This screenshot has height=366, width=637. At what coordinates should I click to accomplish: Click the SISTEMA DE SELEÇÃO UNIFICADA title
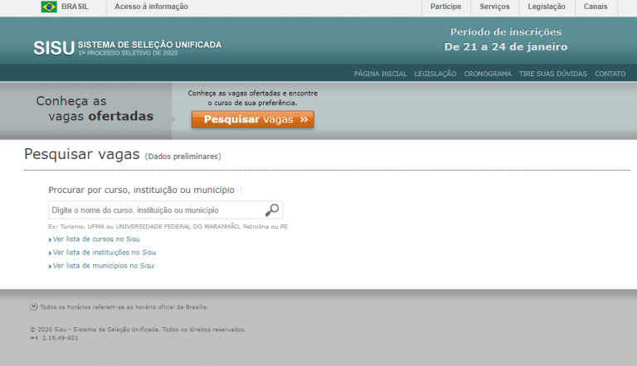[150, 45]
